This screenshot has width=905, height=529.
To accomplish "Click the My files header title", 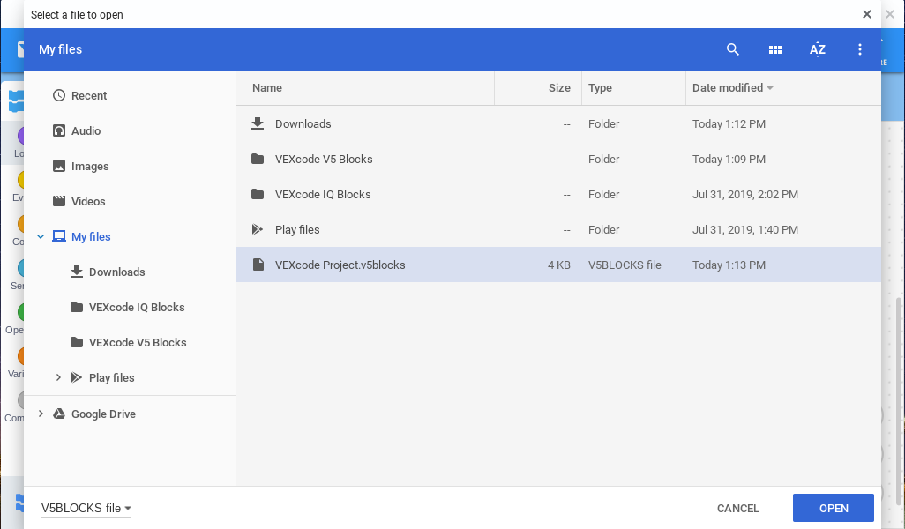I will 60,49.
